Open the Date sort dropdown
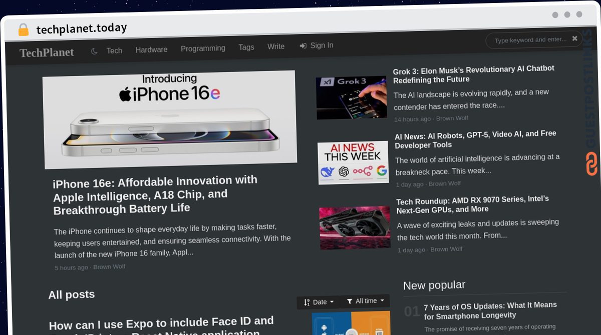The height and width of the screenshot is (335, 601). pos(319,302)
